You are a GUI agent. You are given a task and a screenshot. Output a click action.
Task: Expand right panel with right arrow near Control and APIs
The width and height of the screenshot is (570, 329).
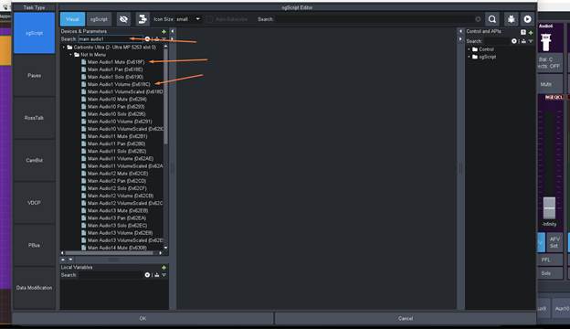click(460, 39)
